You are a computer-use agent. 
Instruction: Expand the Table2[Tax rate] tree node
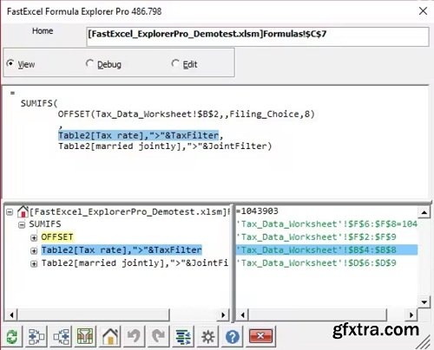click(x=34, y=250)
